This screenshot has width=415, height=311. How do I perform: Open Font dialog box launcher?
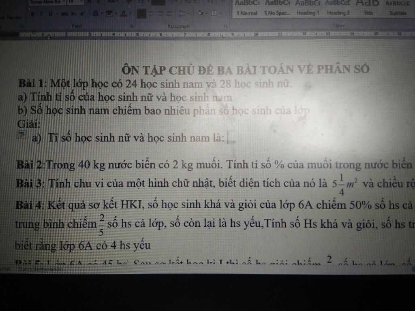click(x=132, y=26)
